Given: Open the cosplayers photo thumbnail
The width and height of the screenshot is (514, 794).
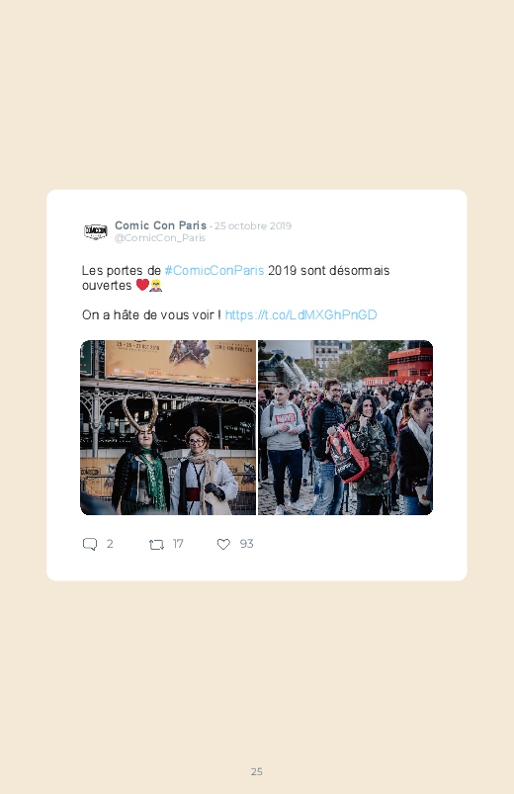Looking at the screenshot, I should 168,427.
